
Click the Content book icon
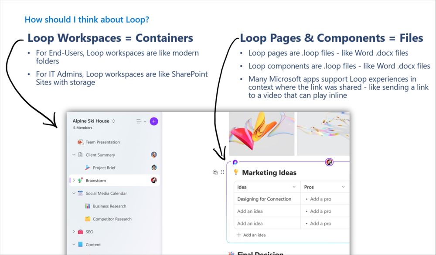[x=80, y=245]
